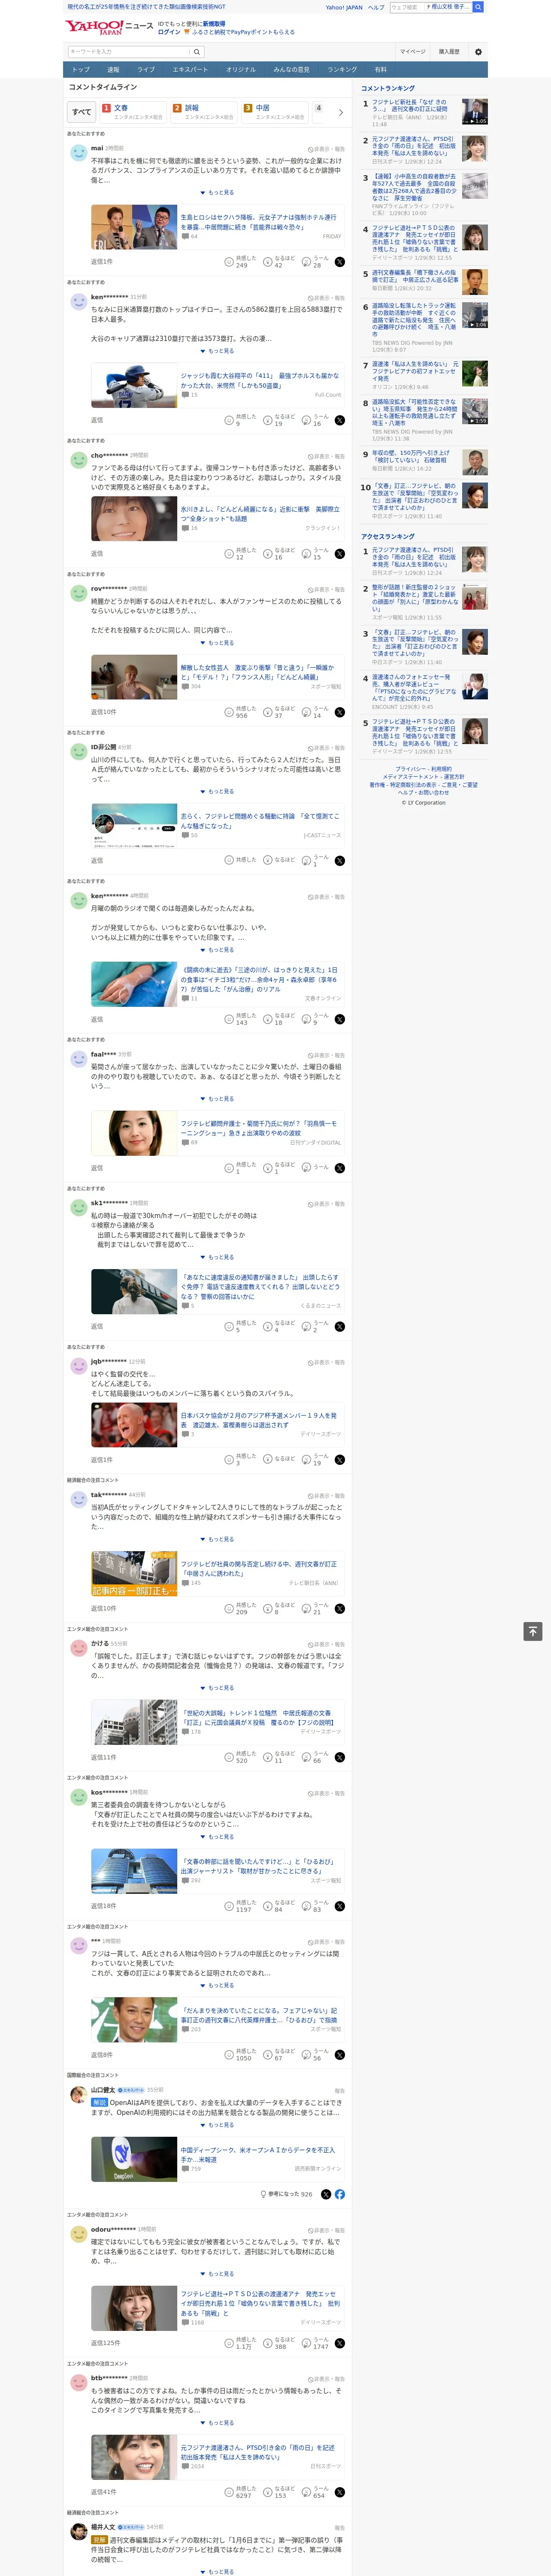The image size is (551, 2576).
Task: Open the トップ navigation tab
Action: (81, 70)
